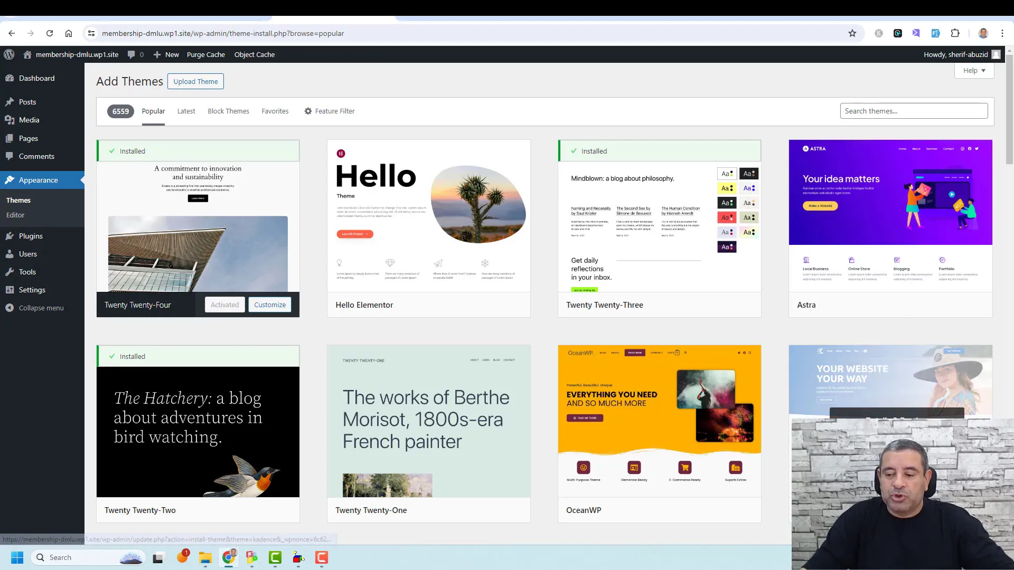Screen dimensions: 1014x570
Task: Open Media in the sidebar
Action: (x=42, y=120)
